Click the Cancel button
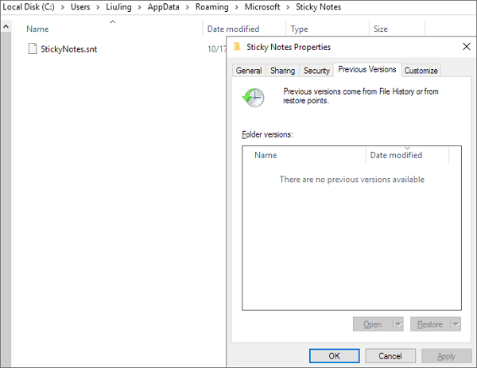 pos(390,355)
